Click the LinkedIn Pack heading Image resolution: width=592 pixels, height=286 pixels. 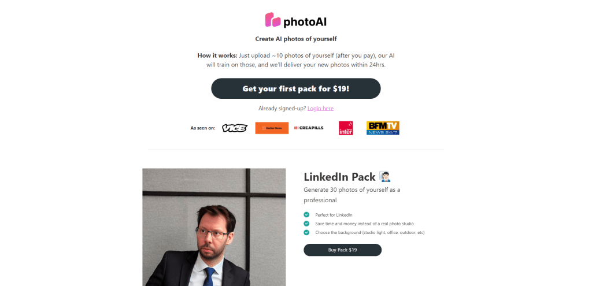coord(339,177)
